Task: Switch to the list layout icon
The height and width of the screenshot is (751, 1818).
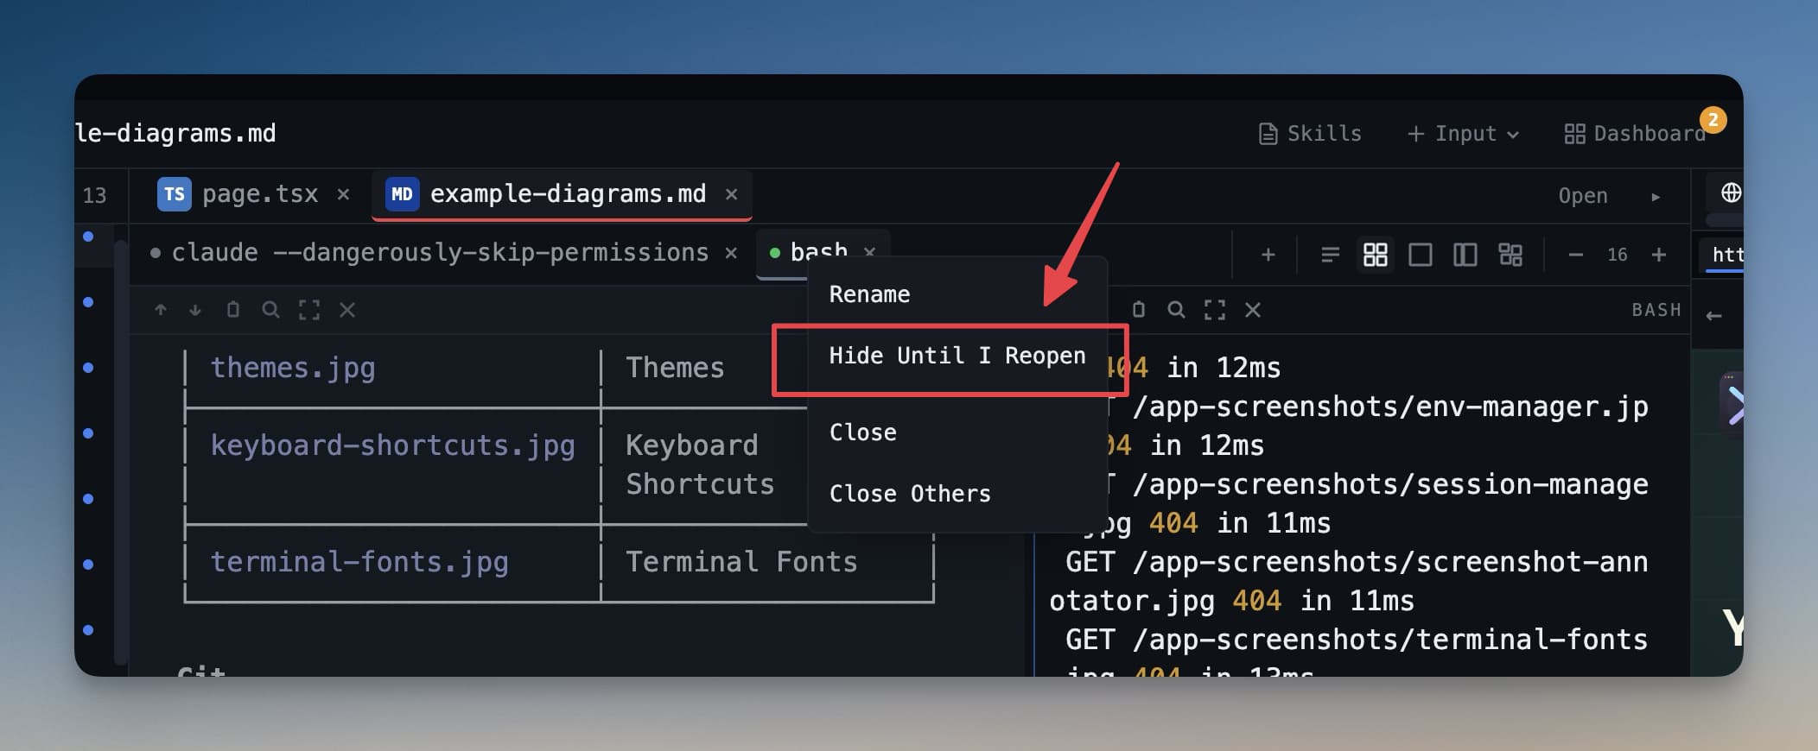Action: (1330, 255)
